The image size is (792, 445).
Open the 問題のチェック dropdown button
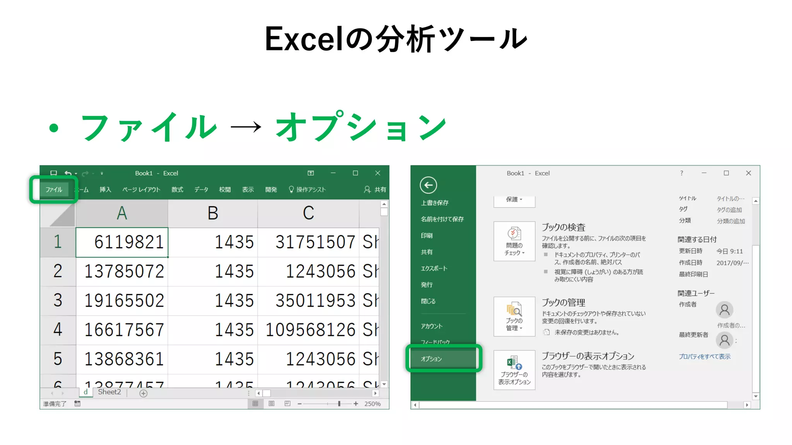point(514,241)
